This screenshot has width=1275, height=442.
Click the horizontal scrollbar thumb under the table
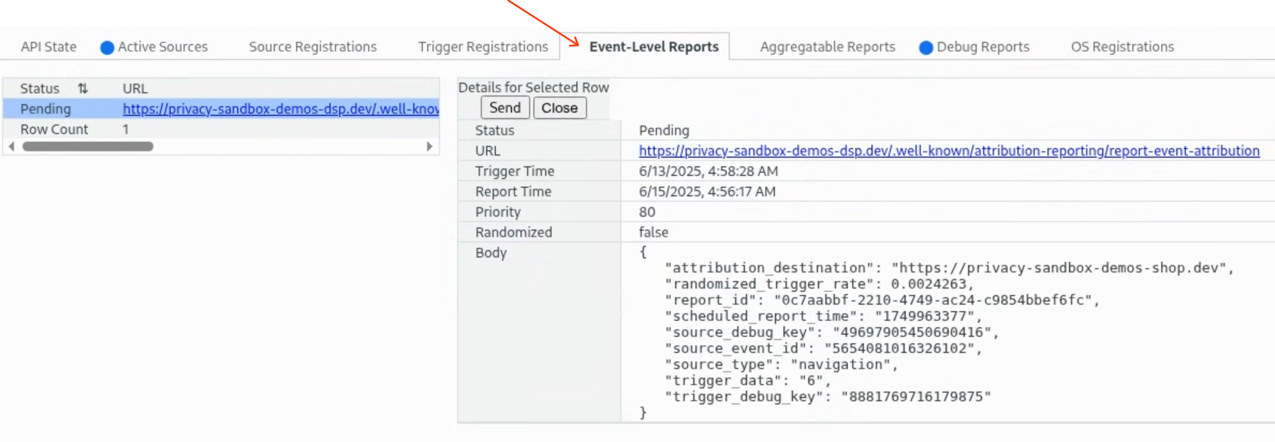(x=88, y=146)
